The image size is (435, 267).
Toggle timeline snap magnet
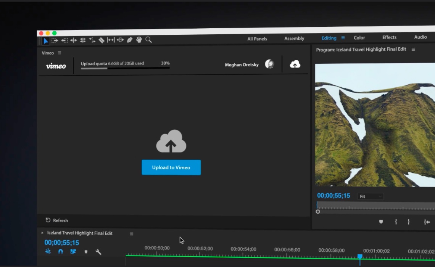tap(60, 252)
